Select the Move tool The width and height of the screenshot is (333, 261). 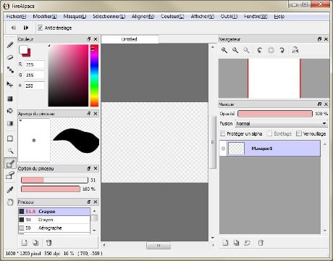[10, 84]
